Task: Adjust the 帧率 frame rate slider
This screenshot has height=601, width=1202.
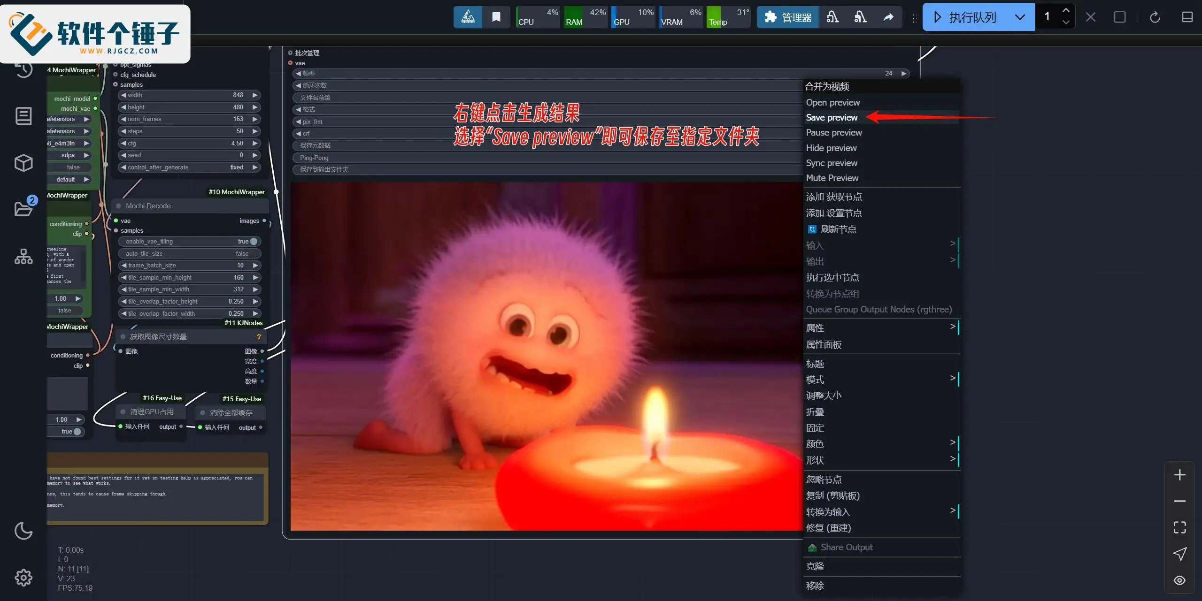Action: [601, 73]
